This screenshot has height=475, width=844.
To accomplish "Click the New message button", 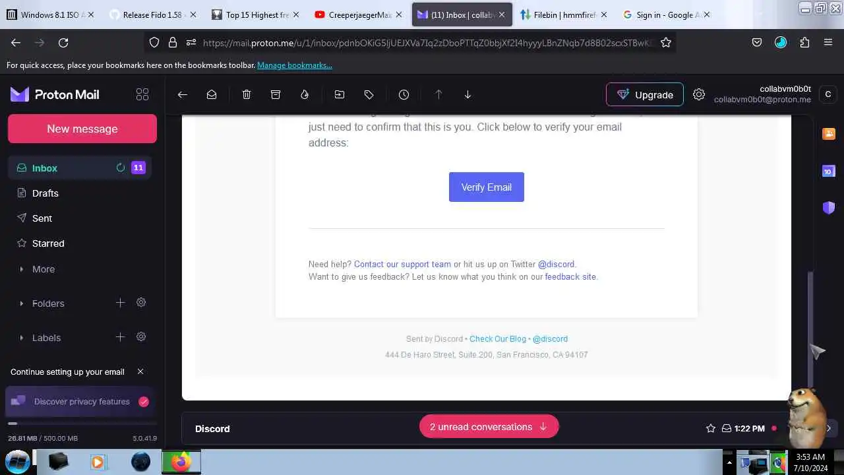I will 82,129.
